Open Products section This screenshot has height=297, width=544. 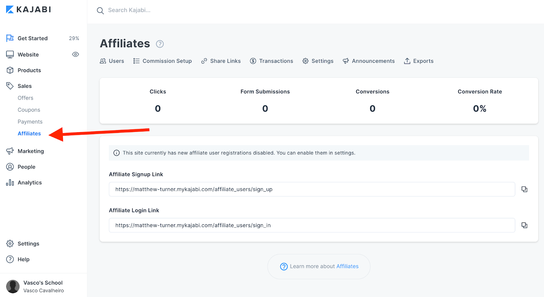pos(29,70)
